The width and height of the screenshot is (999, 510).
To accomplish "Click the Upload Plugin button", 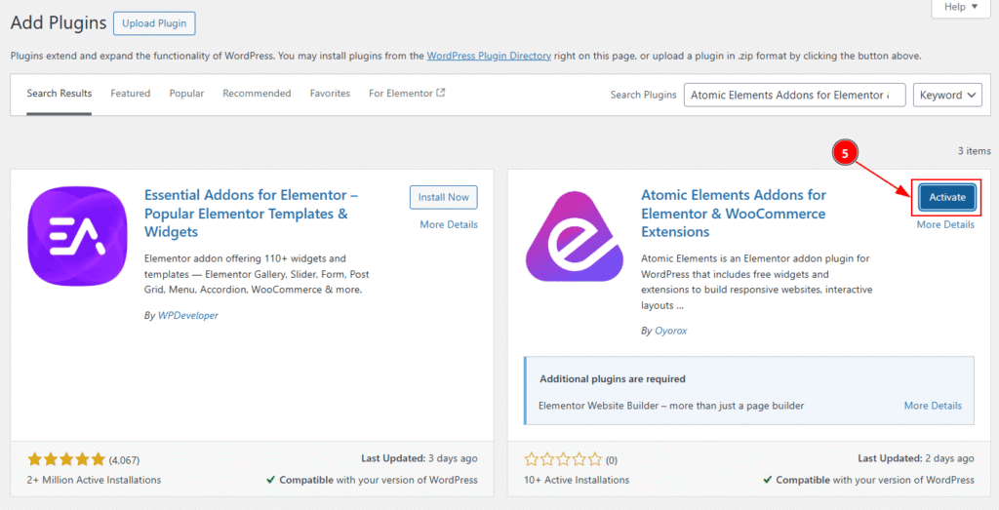I will (x=154, y=23).
